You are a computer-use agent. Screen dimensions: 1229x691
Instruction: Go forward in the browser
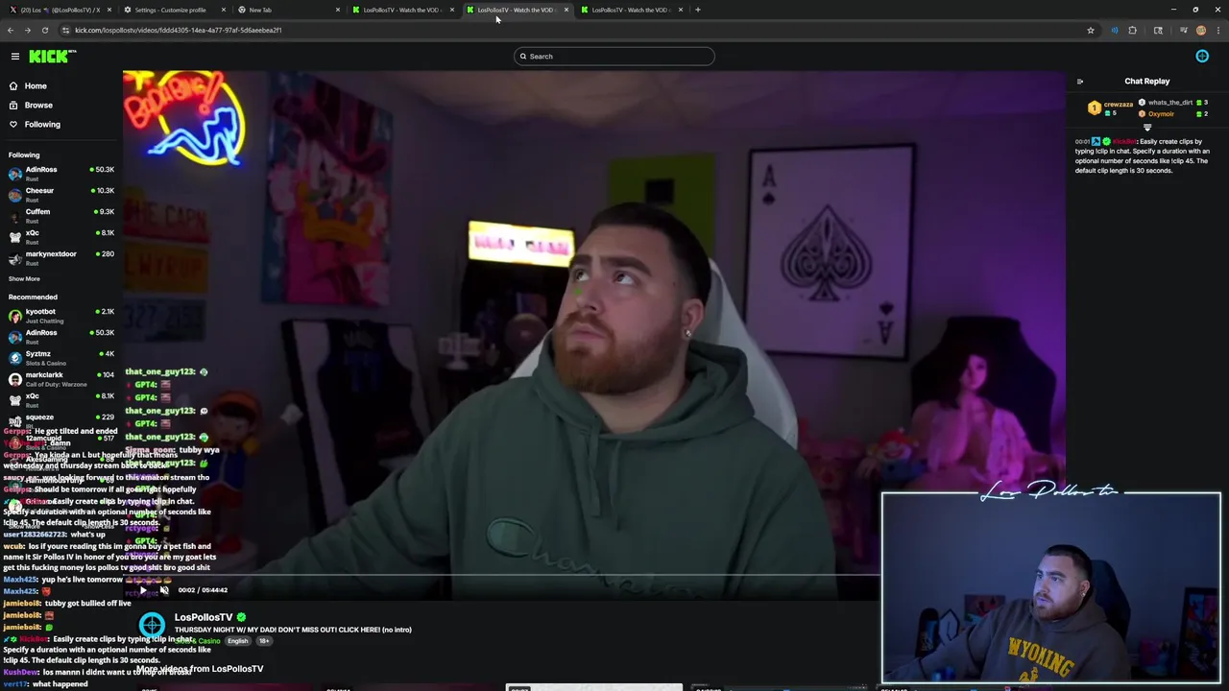coord(27,30)
